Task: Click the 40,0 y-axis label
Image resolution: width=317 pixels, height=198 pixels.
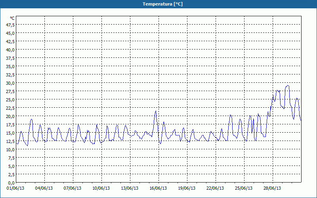Action: coord(10,50)
